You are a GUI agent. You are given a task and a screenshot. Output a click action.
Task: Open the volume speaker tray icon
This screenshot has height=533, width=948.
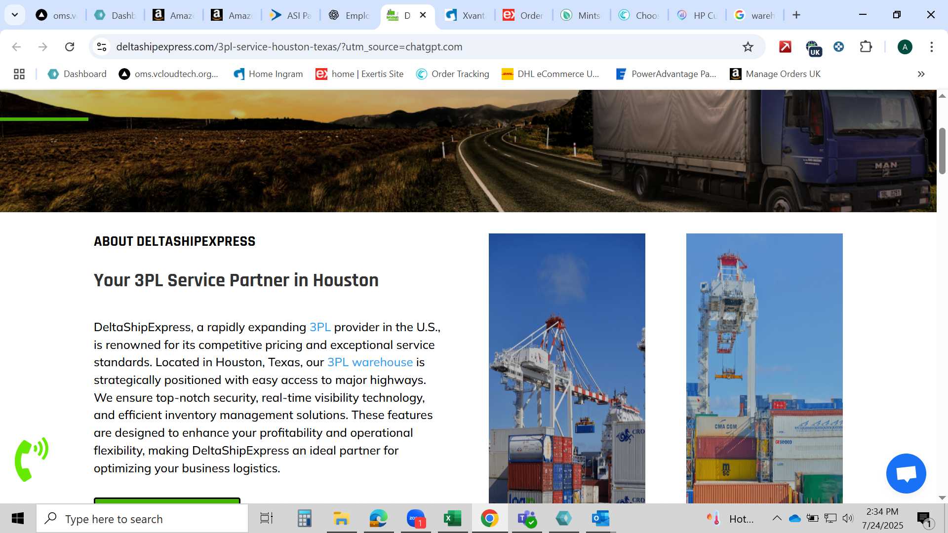click(848, 518)
